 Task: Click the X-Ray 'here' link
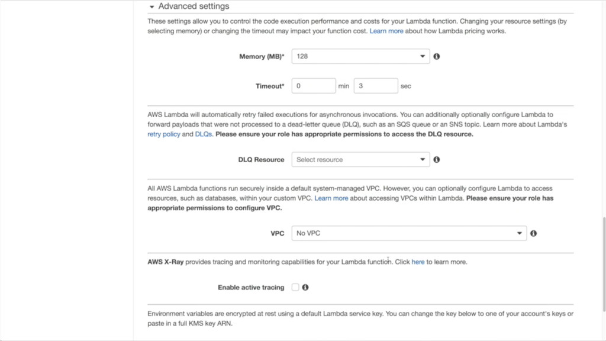[418, 262]
